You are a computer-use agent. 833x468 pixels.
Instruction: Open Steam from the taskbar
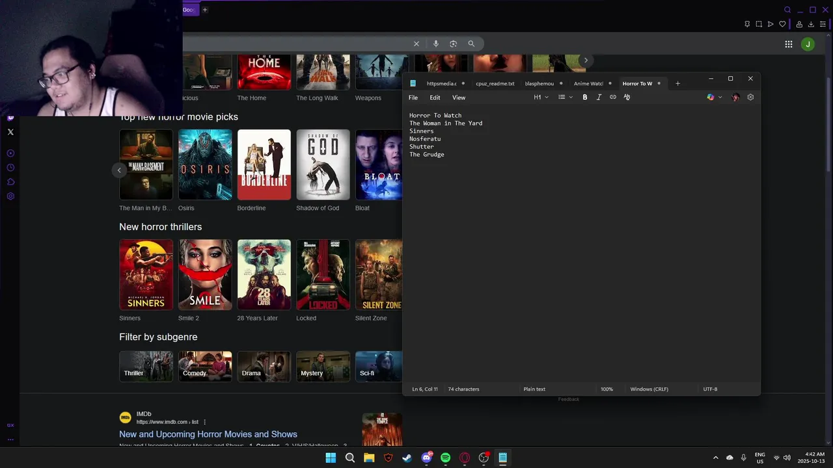coord(407,458)
